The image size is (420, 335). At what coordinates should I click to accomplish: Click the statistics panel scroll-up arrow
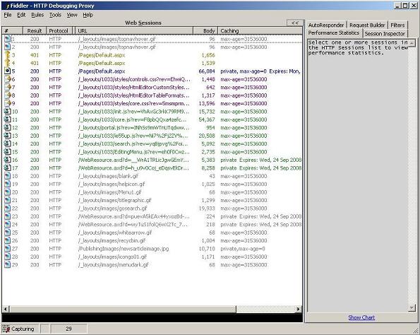412,43
